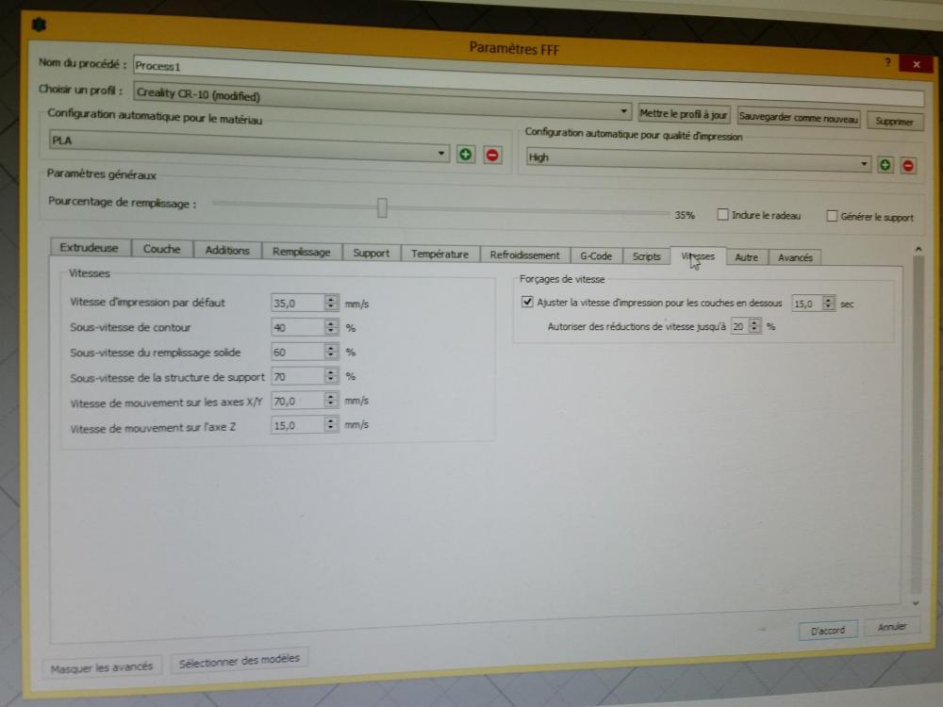Go to the Remplissage tab

[302, 252]
